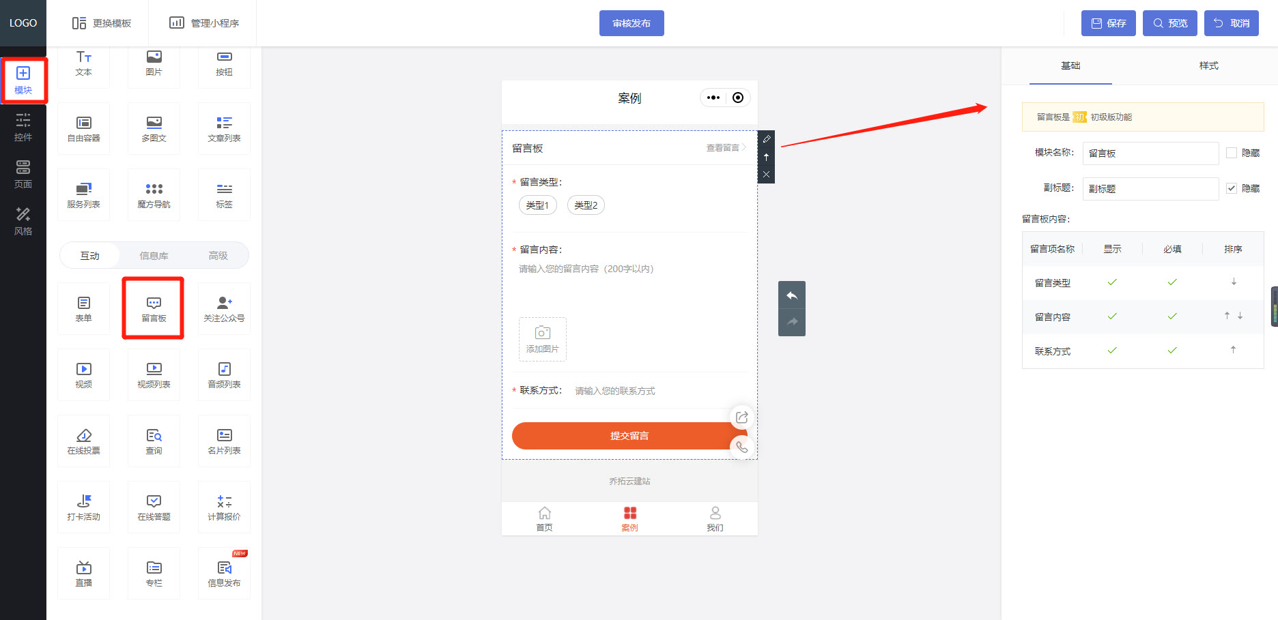The height and width of the screenshot is (620, 1278).
Task: Add a 视频 module
Action: point(83,375)
